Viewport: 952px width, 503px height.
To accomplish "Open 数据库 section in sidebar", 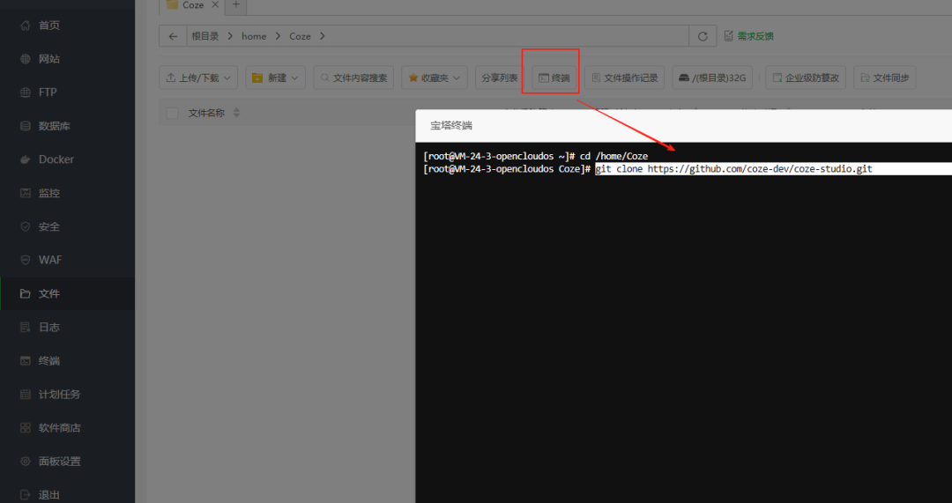I will click(54, 126).
